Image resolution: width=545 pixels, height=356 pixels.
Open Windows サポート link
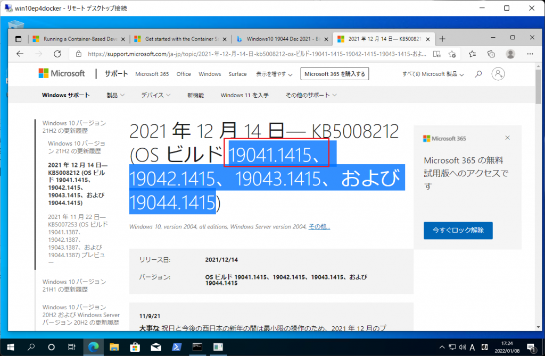point(65,95)
